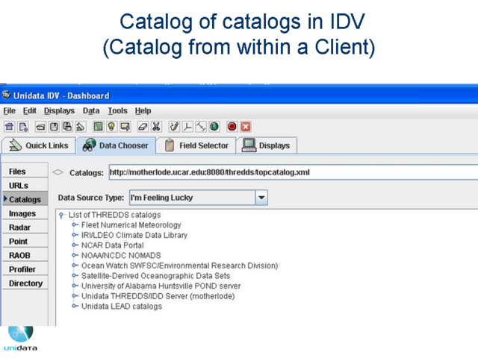
Task: Select the URLs data chooser
Action: click(19, 186)
